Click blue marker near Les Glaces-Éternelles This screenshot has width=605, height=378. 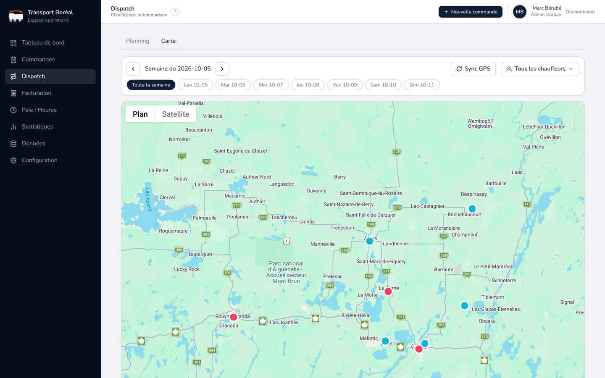coord(465,306)
